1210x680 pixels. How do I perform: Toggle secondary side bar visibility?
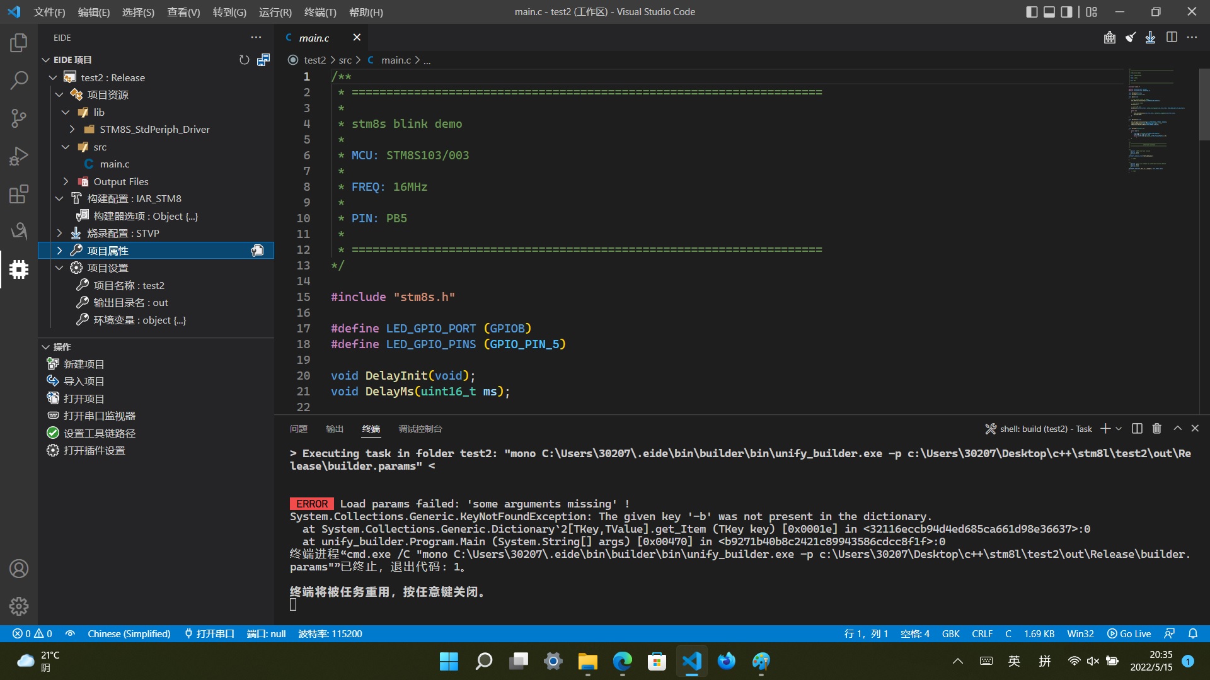coord(1066,12)
